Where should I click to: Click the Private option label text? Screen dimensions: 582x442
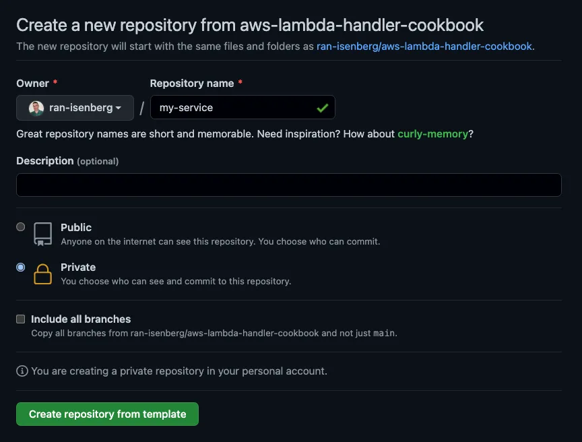coord(78,267)
